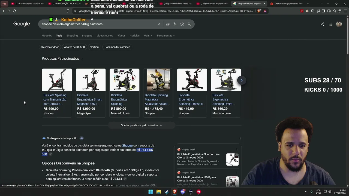Image resolution: width=349 pixels, height=196 pixels.
Task: Open the R$ 699,00 Shopee bike listing
Action: pos(57,93)
